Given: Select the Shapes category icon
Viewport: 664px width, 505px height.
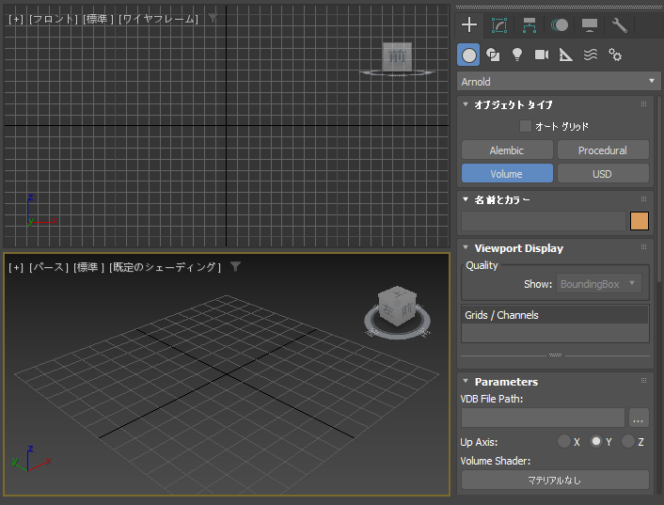Looking at the screenshot, I should [493, 55].
